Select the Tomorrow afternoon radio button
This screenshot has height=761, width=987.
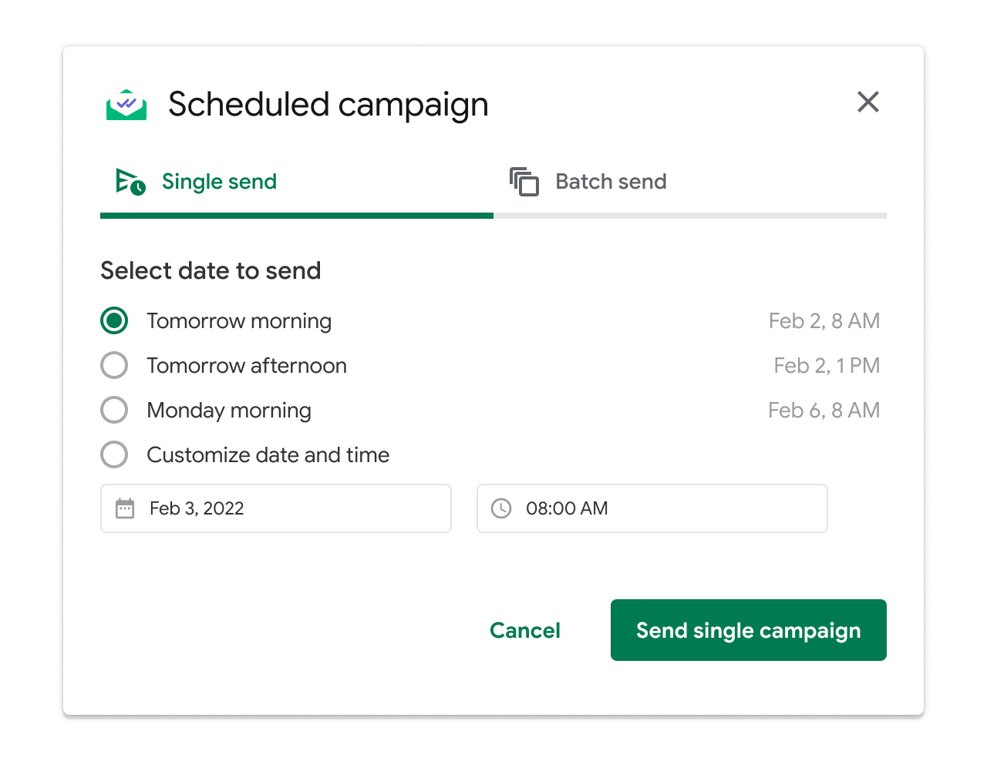click(x=114, y=365)
